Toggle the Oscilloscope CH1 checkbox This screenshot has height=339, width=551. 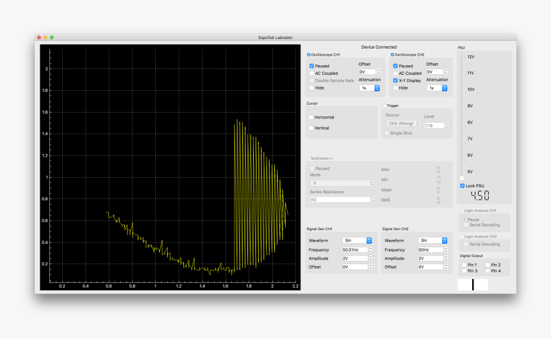click(x=309, y=55)
